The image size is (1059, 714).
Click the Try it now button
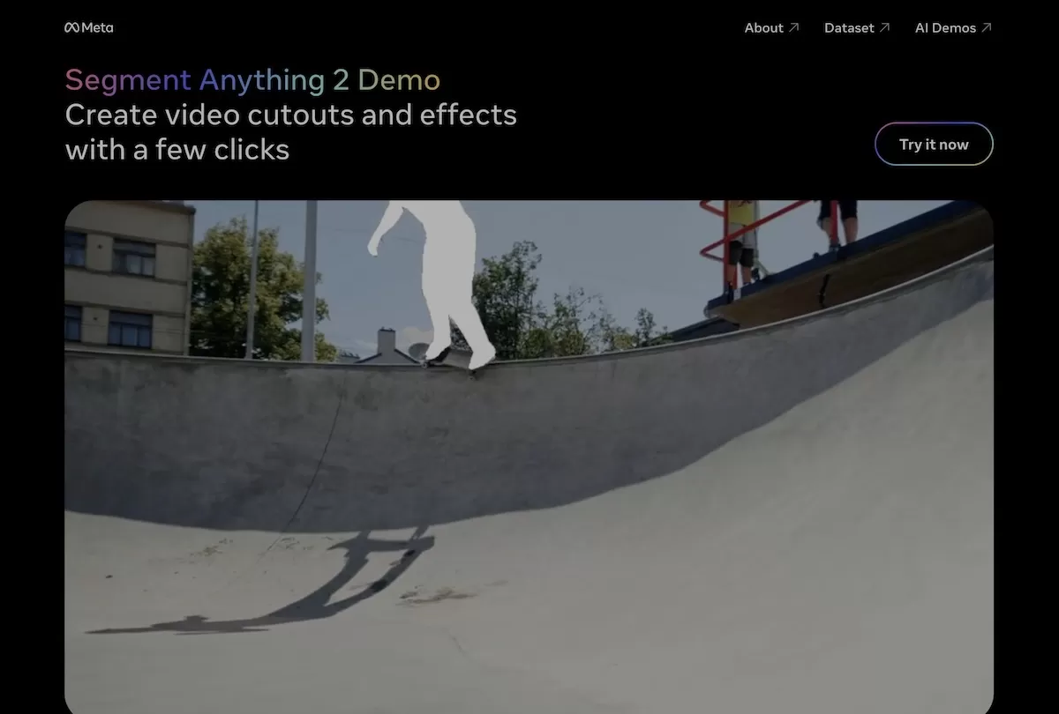pyautogui.click(x=934, y=144)
